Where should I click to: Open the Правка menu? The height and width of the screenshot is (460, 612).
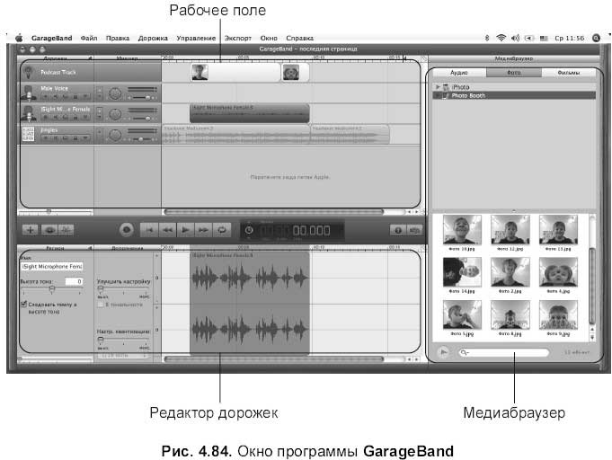tap(118, 38)
